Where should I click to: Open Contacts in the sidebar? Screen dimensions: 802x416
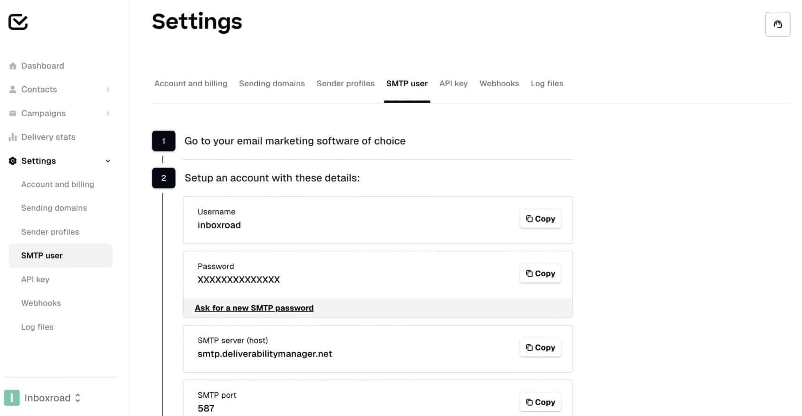(39, 90)
